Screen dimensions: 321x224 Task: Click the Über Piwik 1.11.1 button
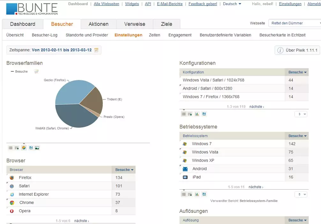(297, 50)
